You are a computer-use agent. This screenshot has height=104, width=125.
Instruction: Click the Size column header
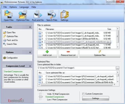[107, 29]
